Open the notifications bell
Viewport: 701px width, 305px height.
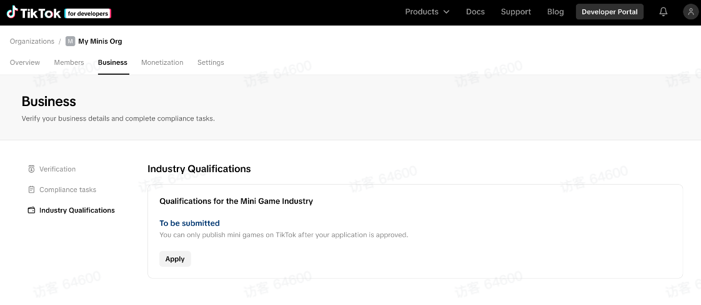tap(664, 12)
